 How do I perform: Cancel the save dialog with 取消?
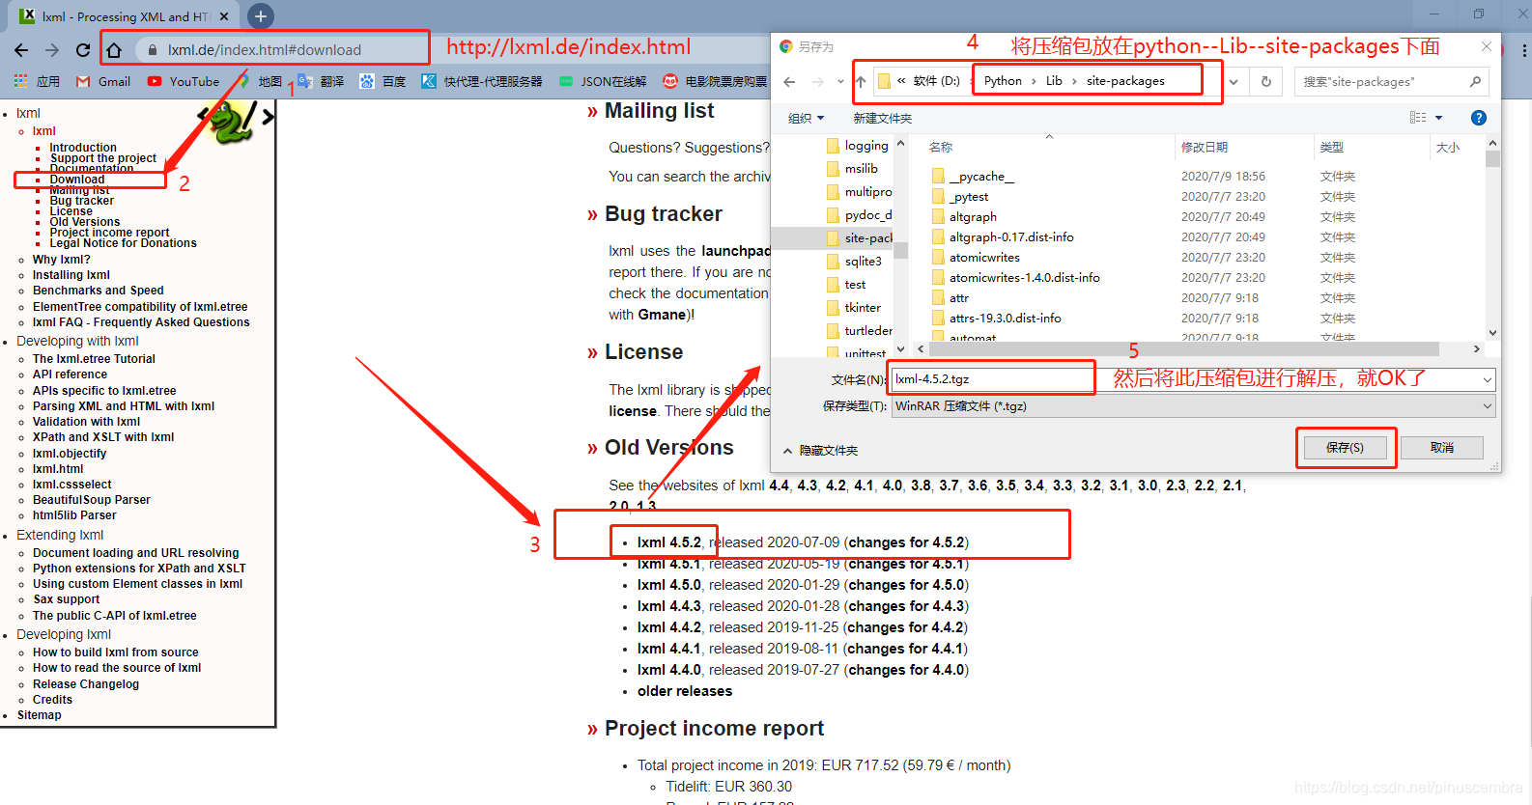[1442, 448]
